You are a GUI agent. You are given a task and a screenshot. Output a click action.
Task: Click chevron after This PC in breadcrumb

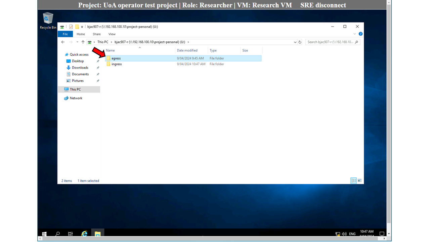pos(111,42)
